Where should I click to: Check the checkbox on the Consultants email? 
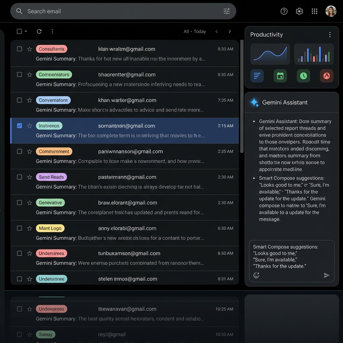(19, 49)
